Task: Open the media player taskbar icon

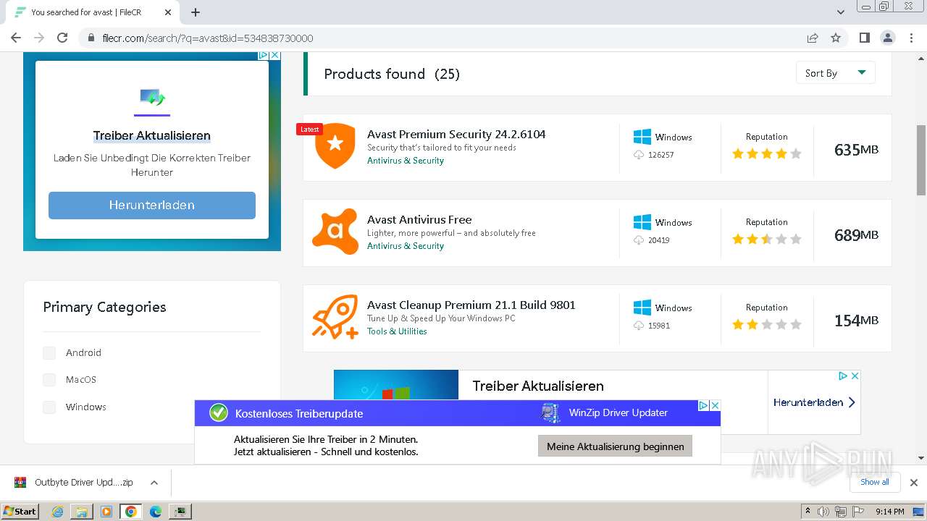Action: (106, 511)
